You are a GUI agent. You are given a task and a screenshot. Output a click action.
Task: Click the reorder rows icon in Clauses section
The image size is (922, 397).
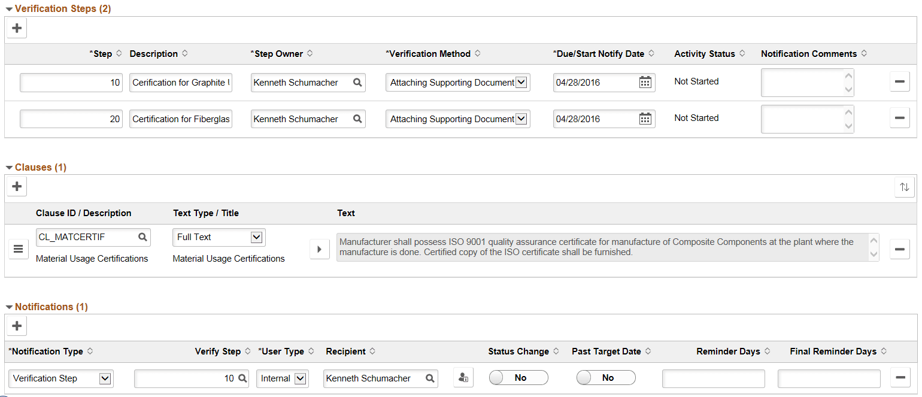click(x=904, y=187)
